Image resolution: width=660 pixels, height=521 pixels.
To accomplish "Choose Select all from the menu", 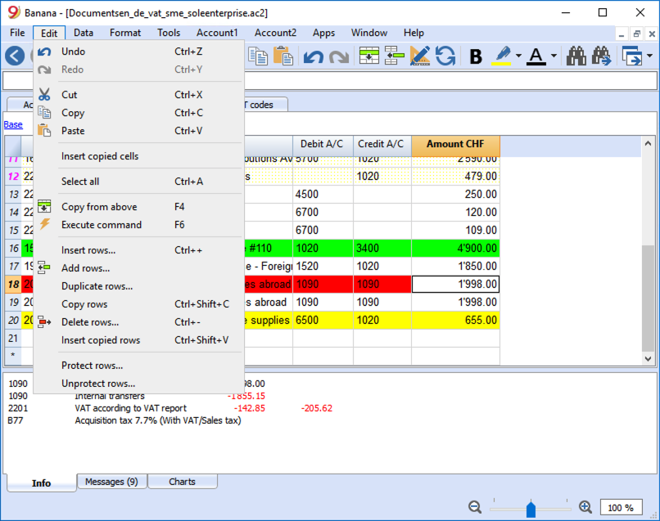I will click(138, 182).
